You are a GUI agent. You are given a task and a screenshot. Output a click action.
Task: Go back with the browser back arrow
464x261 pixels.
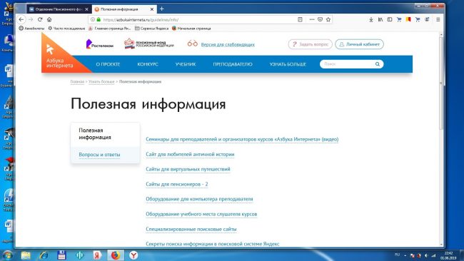[21, 19]
